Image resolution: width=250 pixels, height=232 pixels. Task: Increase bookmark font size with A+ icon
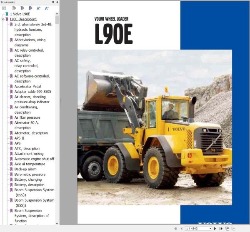[x=39, y=8]
